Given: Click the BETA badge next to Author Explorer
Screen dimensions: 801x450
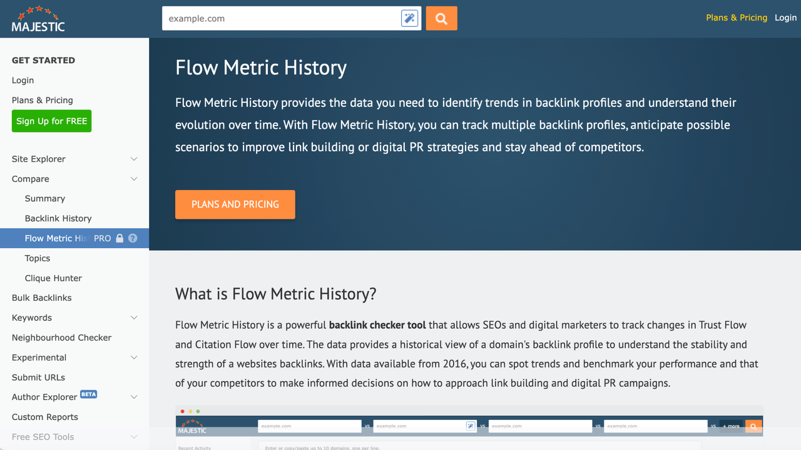Looking at the screenshot, I should click(89, 394).
